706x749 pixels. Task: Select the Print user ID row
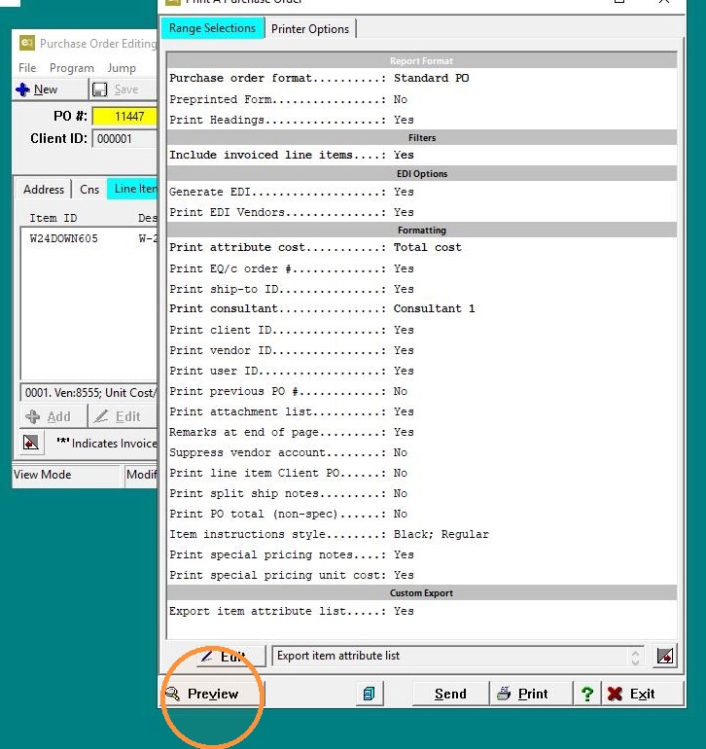click(421, 371)
